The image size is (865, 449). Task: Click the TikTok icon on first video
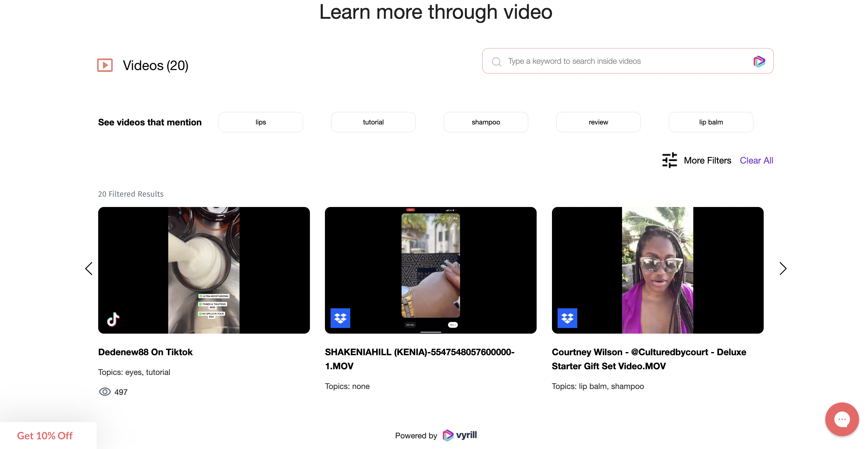(113, 319)
